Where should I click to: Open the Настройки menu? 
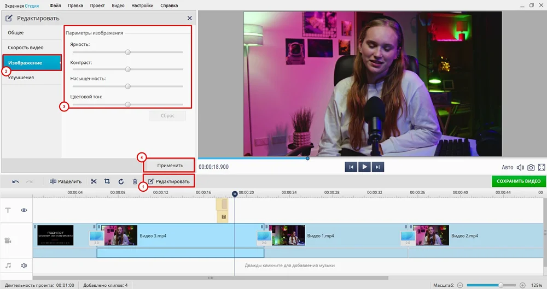point(143,5)
